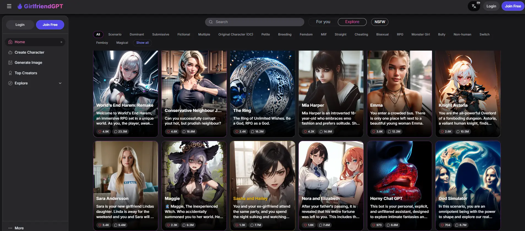Open the hamburger menu icon
This screenshot has width=525, height=231.
(x=9, y=6)
